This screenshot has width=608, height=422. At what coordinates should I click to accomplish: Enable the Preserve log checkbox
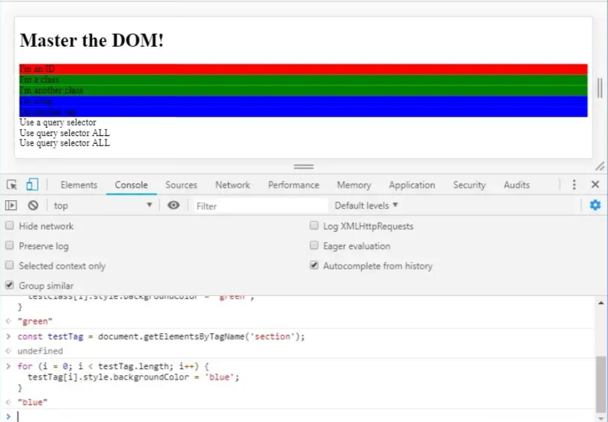10,246
